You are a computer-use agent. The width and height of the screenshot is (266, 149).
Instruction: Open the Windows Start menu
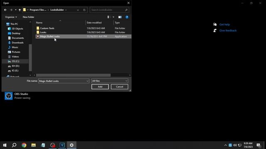coord(5,145)
